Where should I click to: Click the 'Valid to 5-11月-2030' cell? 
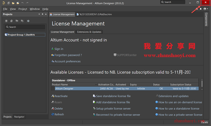pos(184,88)
